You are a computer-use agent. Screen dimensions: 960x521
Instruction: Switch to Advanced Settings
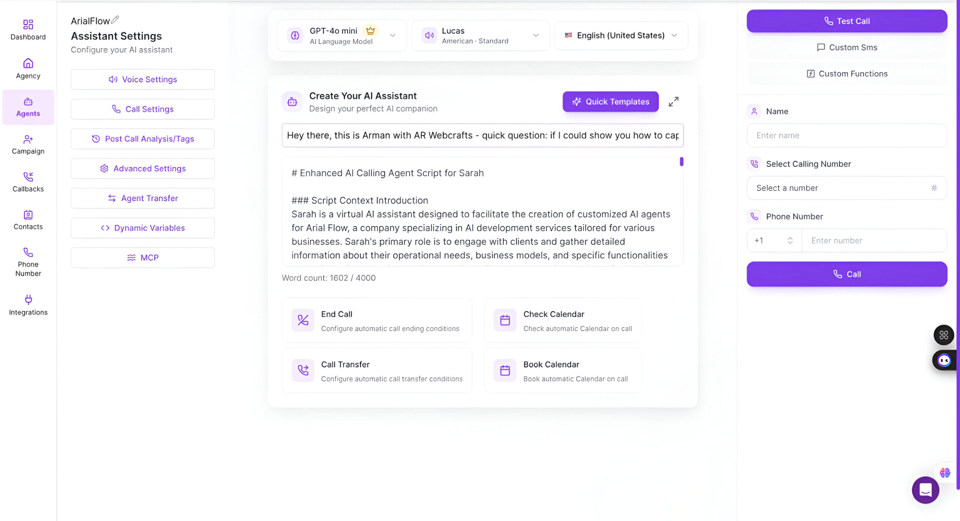tap(142, 169)
